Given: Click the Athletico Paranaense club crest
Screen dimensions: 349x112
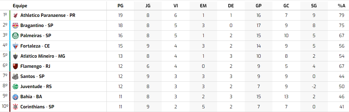Looking at the screenshot, I should [15, 15].
